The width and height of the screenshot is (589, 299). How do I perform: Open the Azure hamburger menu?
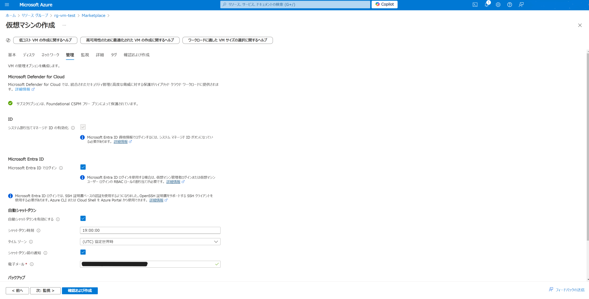click(7, 5)
